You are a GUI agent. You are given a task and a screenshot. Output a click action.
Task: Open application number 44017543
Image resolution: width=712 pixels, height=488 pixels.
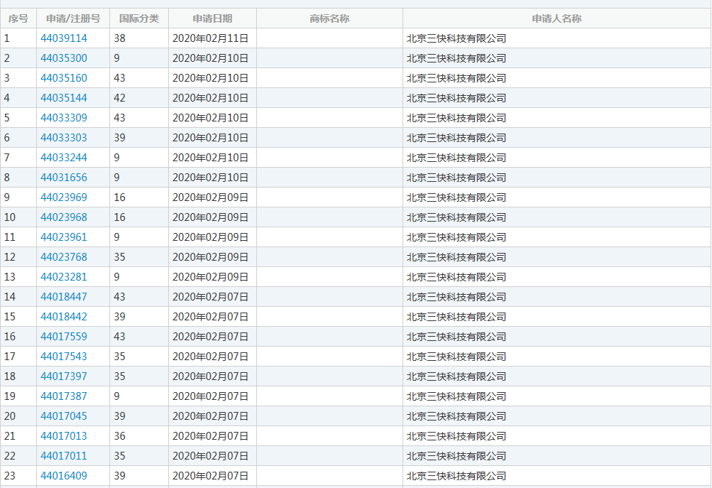[x=64, y=356]
